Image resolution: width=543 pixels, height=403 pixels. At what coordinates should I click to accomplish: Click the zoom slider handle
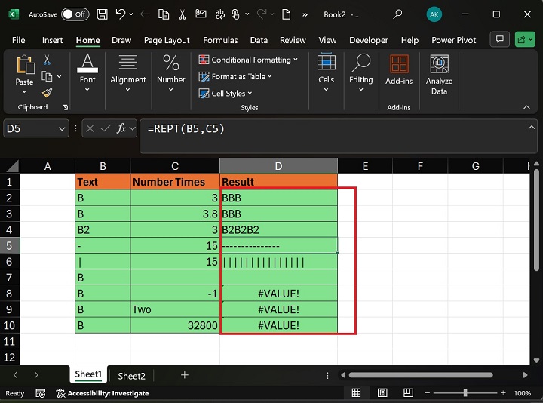coord(465,393)
